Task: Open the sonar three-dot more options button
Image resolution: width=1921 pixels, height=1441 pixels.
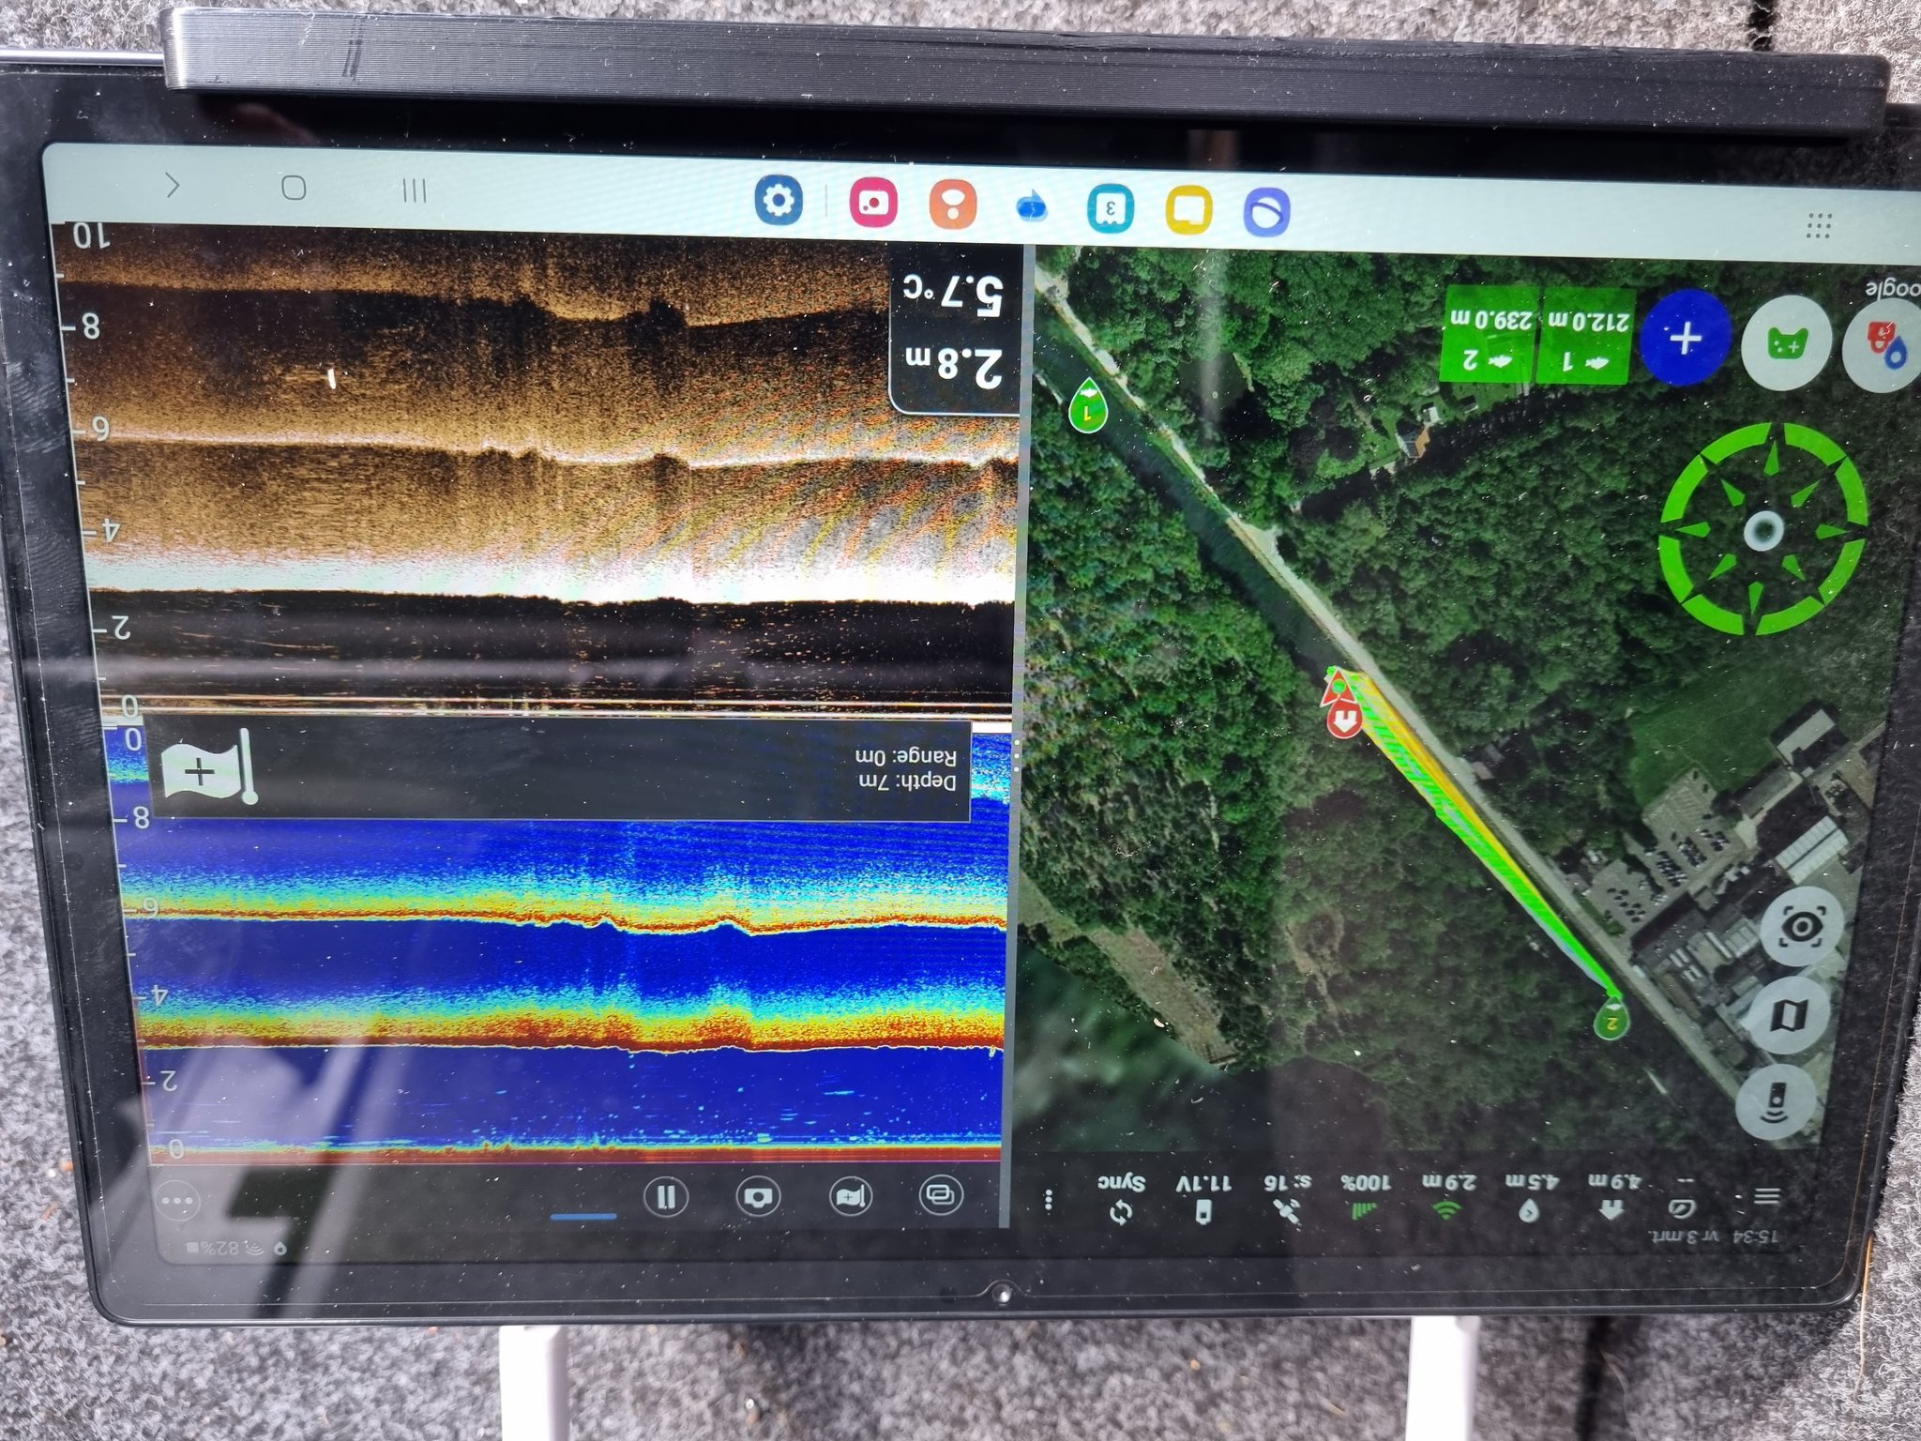Action: tap(178, 1201)
